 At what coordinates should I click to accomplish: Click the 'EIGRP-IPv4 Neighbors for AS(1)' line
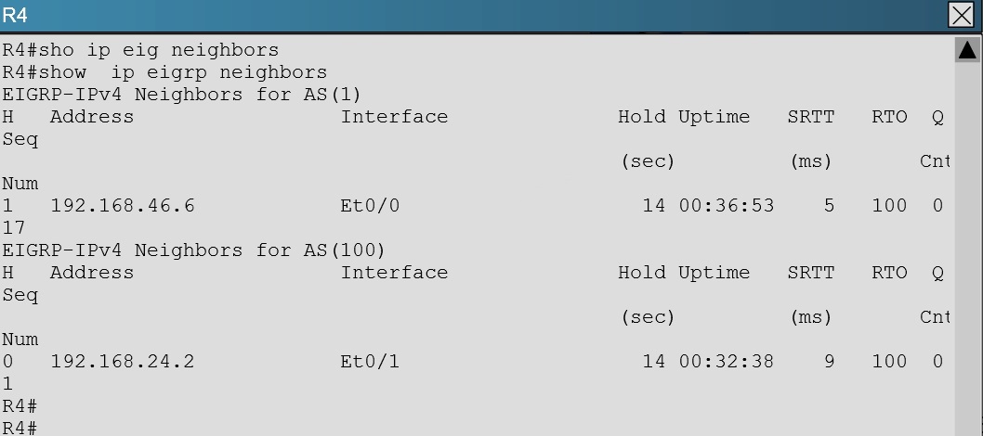click(182, 95)
